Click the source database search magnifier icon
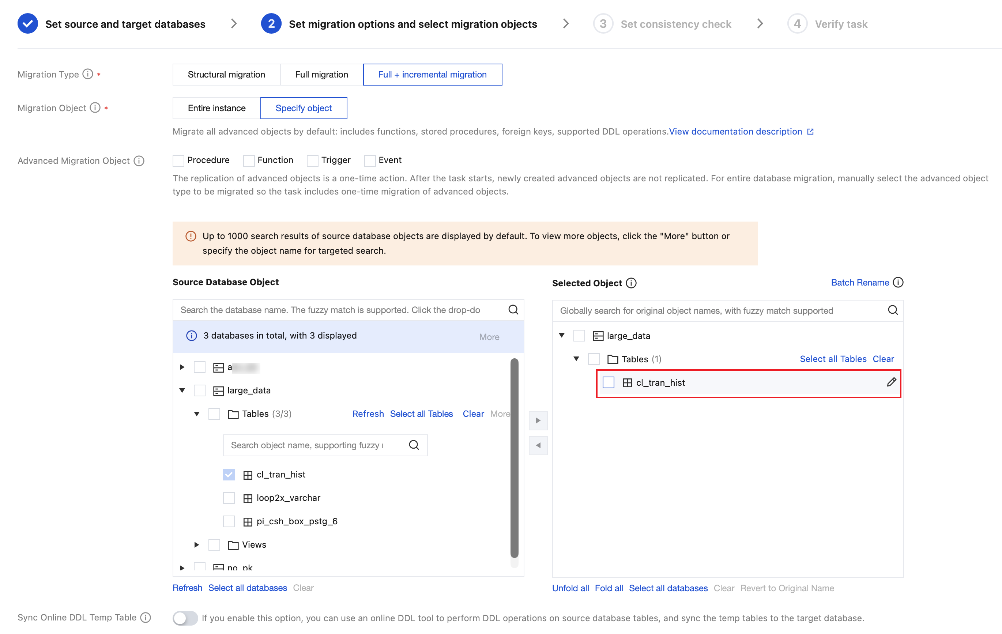 (513, 310)
